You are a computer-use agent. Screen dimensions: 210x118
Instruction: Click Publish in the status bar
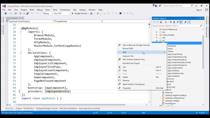coord(202,113)
